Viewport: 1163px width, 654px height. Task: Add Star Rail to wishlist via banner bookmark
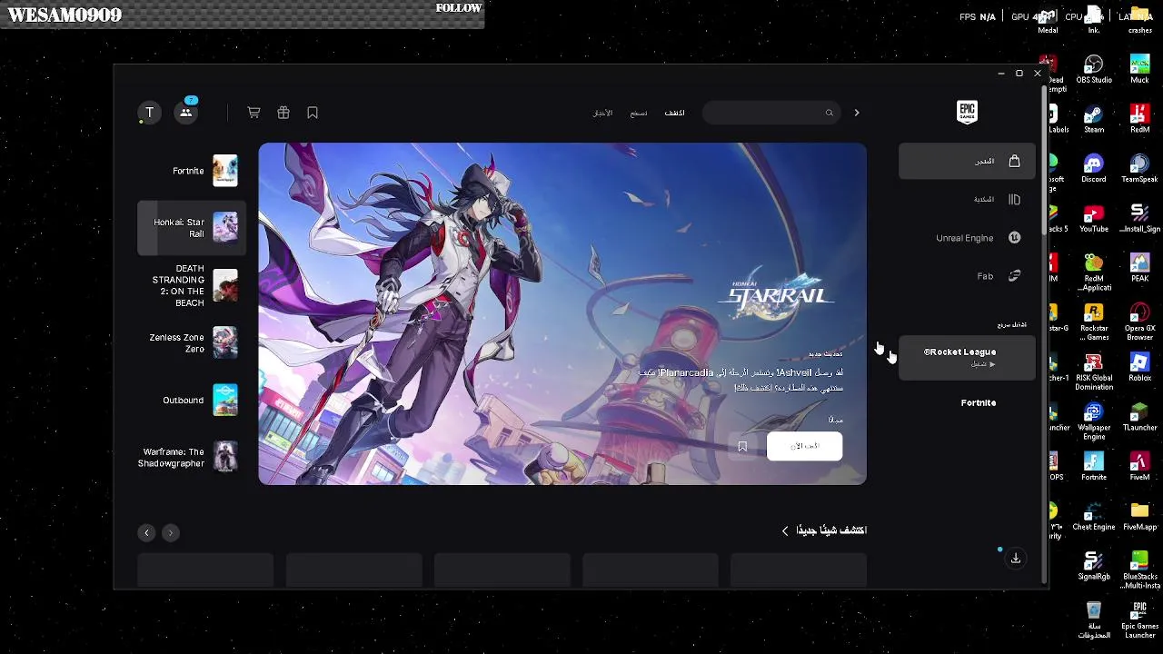pyautogui.click(x=742, y=446)
